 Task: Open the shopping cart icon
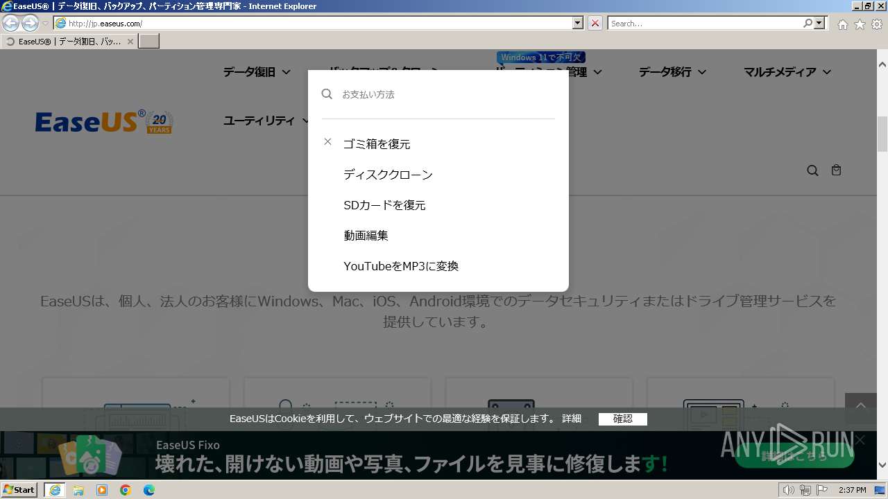[x=836, y=170]
